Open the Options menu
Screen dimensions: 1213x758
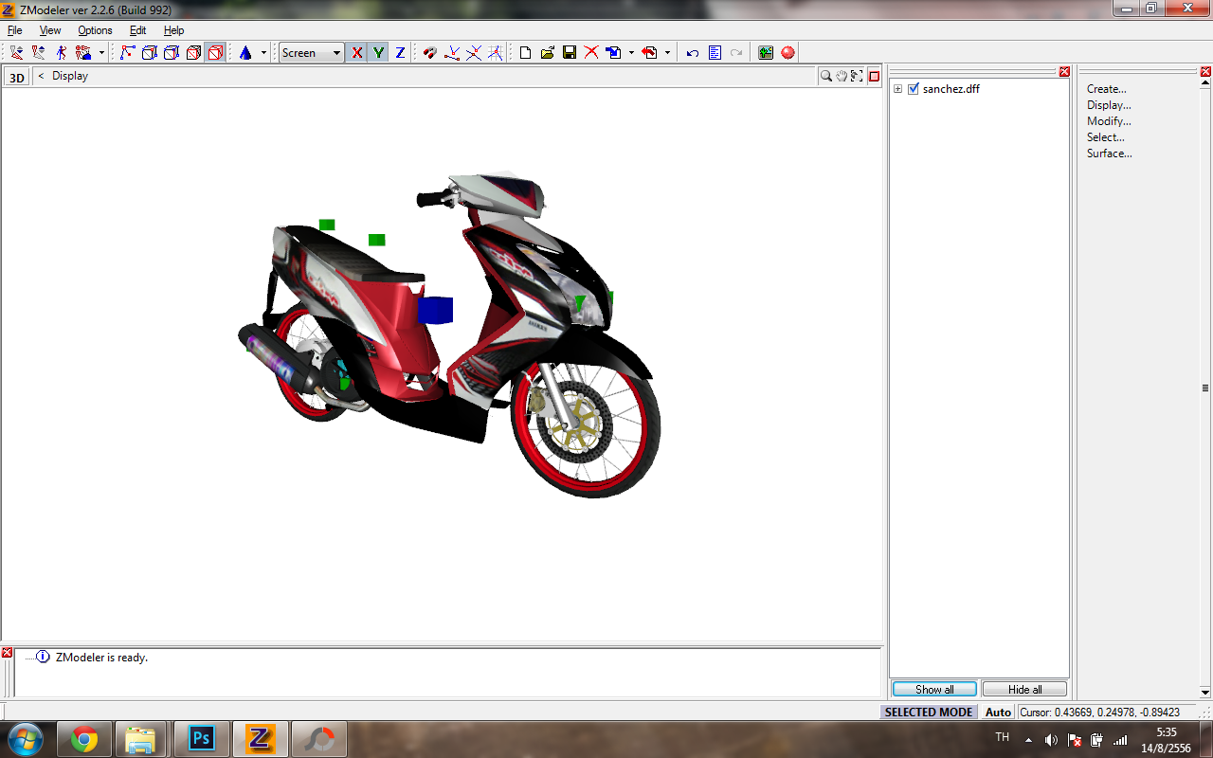[95, 30]
